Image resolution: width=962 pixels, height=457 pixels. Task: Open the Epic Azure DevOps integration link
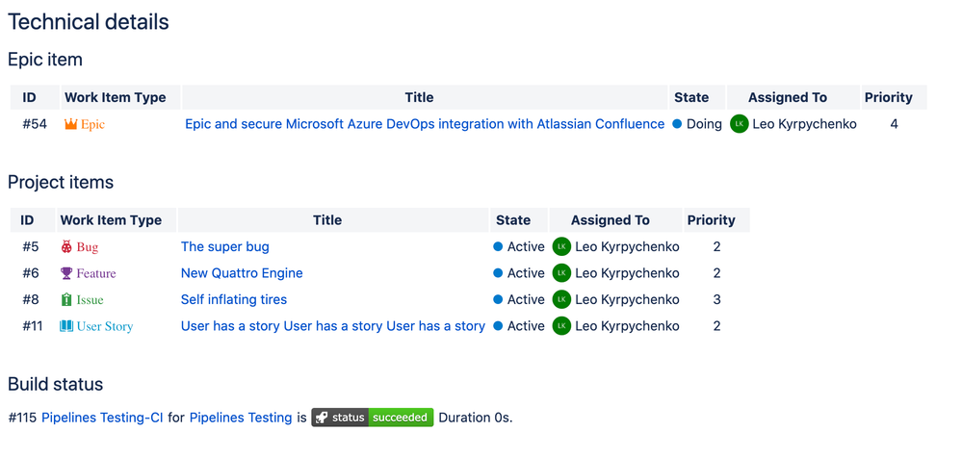tap(425, 124)
